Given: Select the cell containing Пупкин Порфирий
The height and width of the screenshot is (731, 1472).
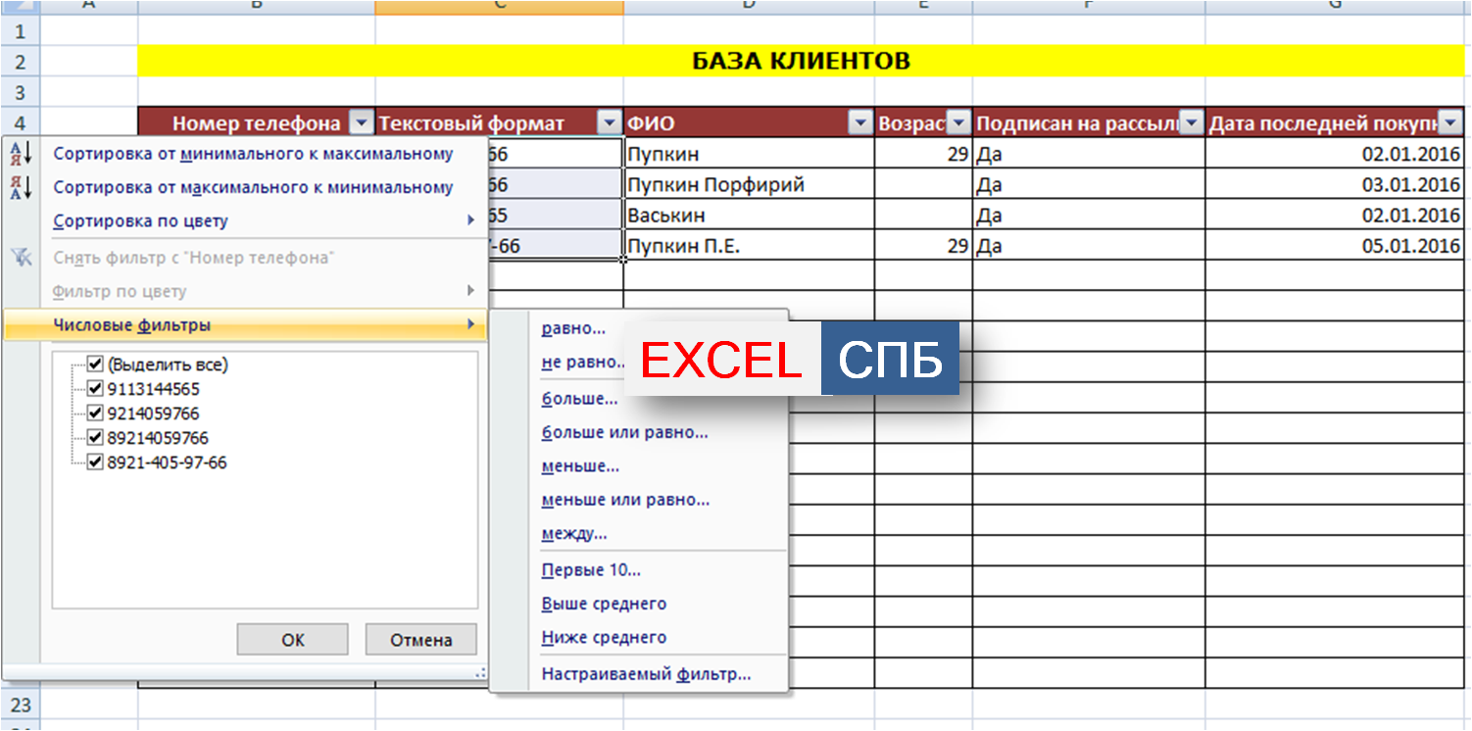Looking at the screenshot, I should (748, 185).
